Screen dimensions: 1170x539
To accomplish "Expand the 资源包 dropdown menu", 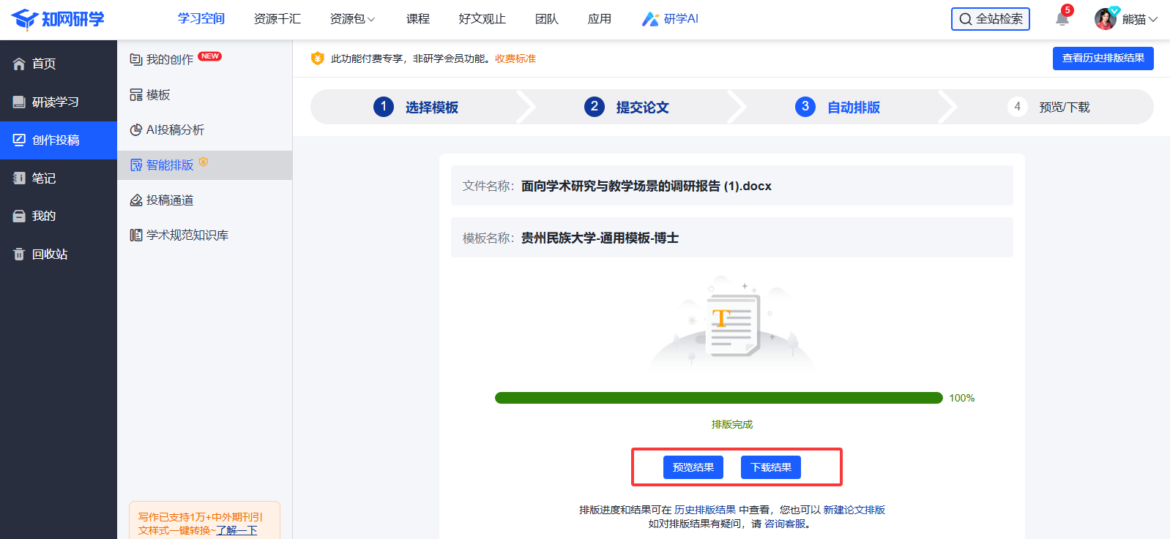I will pyautogui.click(x=352, y=19).
